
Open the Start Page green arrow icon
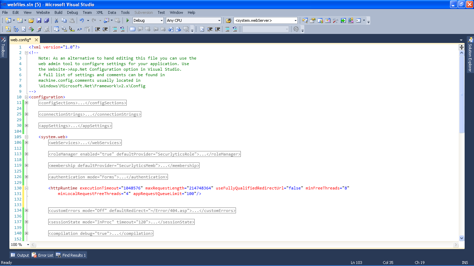coord(343,20)
